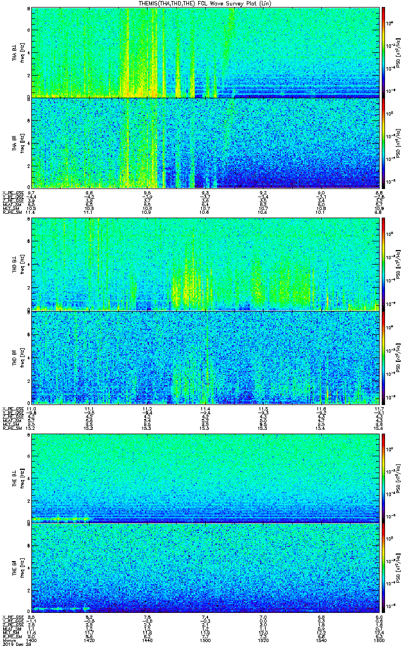Click the 1500 time tick label

pos(206,641)
